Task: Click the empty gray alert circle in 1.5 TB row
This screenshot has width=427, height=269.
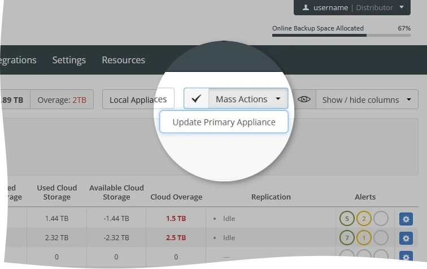Action: (381, 218)
